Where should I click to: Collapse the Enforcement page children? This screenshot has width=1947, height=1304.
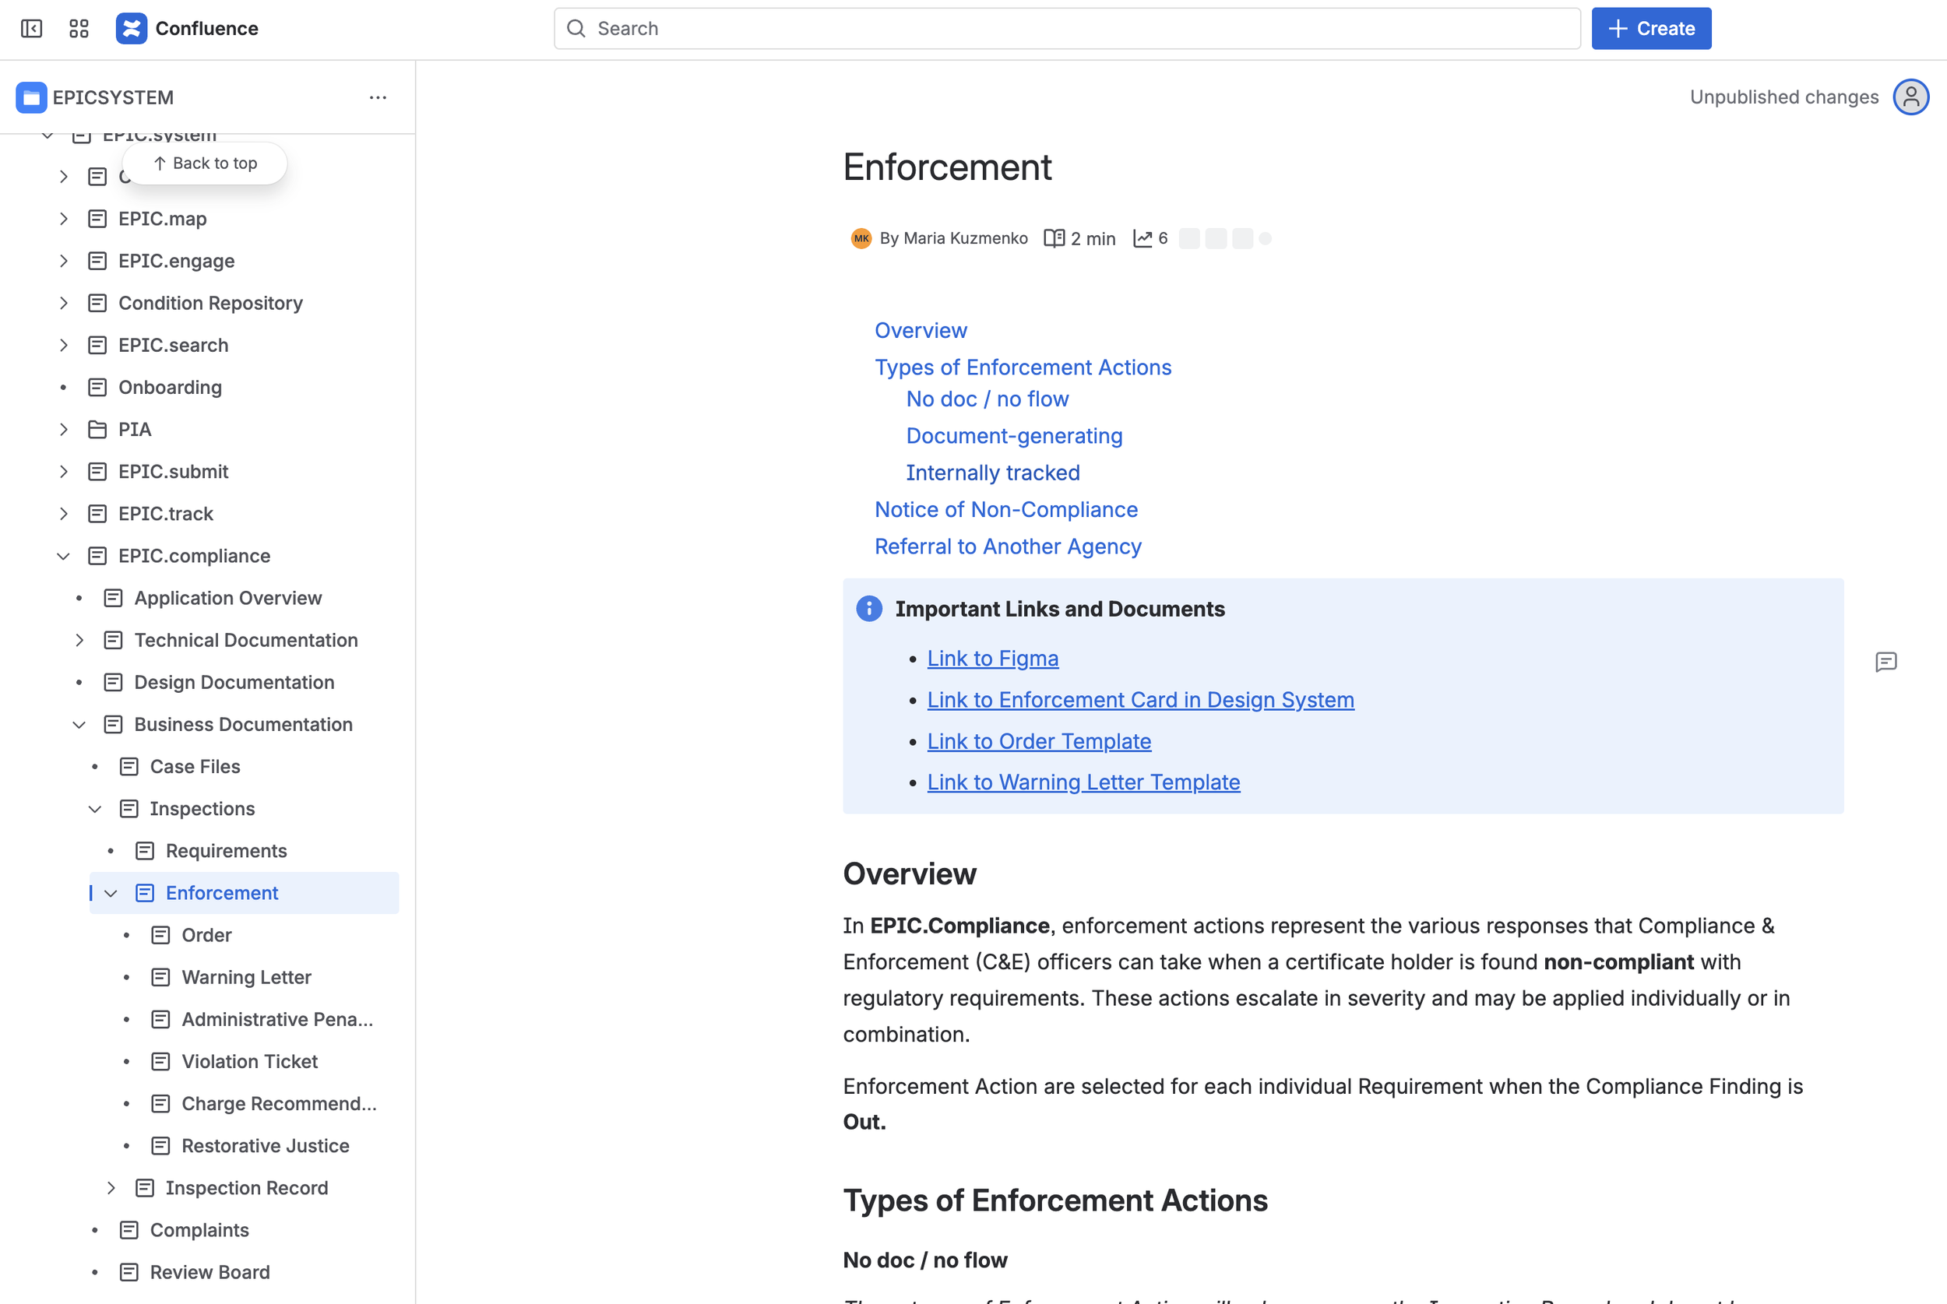(x=111, y=892)
